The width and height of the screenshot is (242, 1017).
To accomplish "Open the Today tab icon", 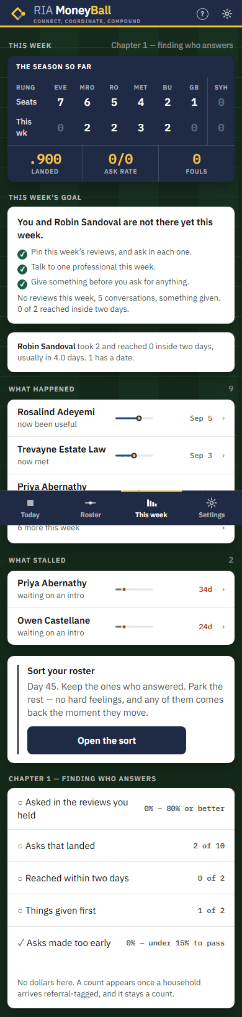I will [x=30, y=503].
